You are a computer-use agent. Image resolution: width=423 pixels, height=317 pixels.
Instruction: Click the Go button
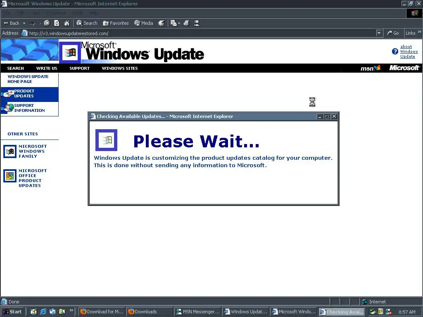click(x=393, y=33)
